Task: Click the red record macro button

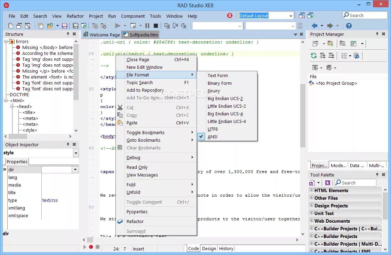Action: pyautogui.click(x=91, y=247)
